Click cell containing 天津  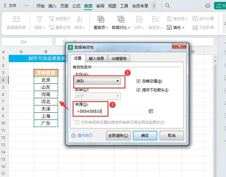pyautogui.click(x=46, y=109)
